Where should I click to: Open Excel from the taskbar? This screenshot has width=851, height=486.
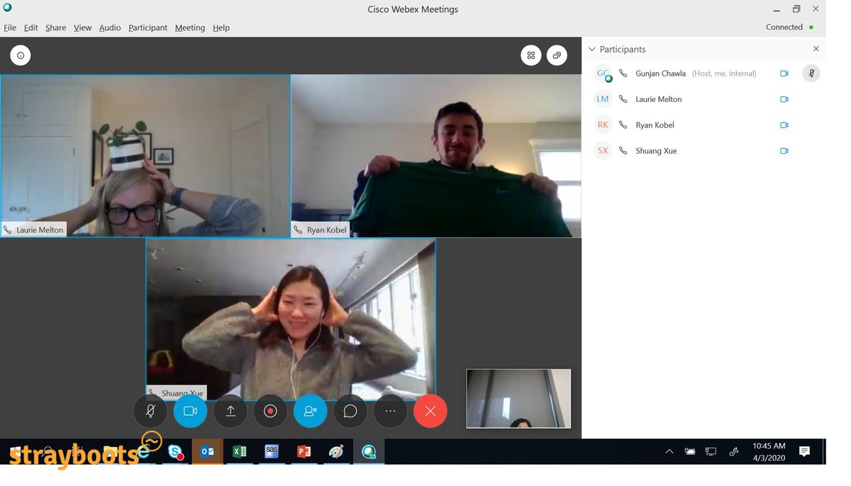coord(240,451)
